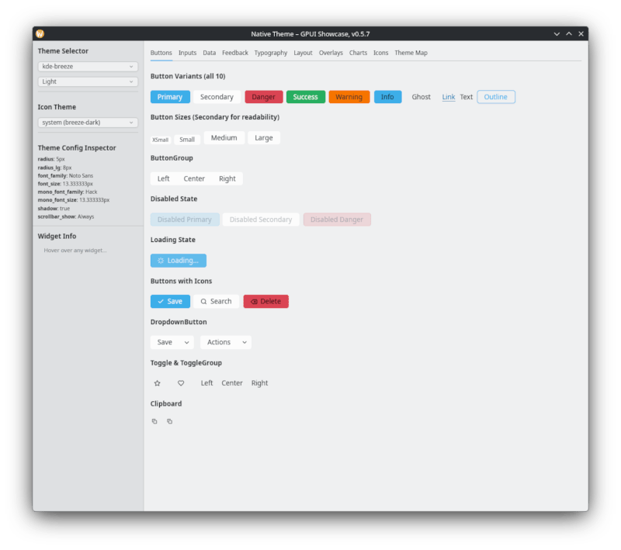Click the Secondary variant button
Screen dimensions: 621x550
pyautogui.click(x=217, y=97)
